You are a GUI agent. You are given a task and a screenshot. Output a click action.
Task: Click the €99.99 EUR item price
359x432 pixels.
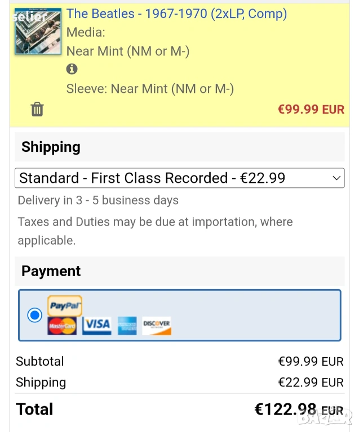click(311, 109)
